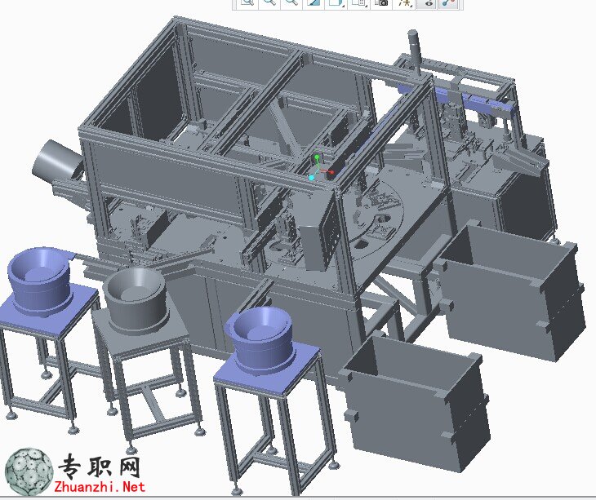Open the Display Style dropdown
This screenshot has height=500, width=596.
click(336, 2)
